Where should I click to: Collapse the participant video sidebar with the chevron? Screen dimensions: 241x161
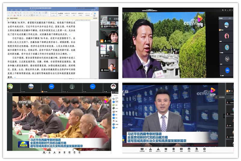pyautogui.click(x=97, y=43)
